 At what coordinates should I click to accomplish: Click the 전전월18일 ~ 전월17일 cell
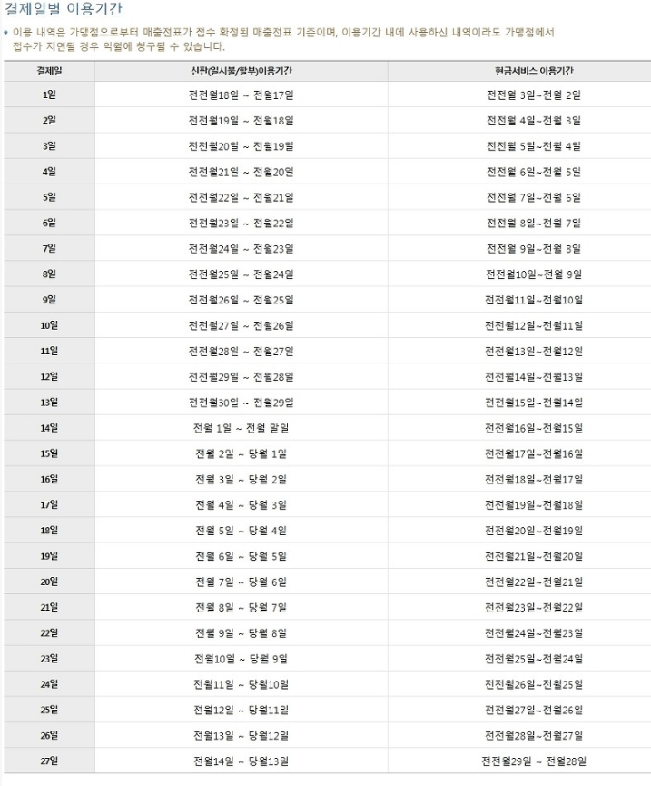coord(241,95)
